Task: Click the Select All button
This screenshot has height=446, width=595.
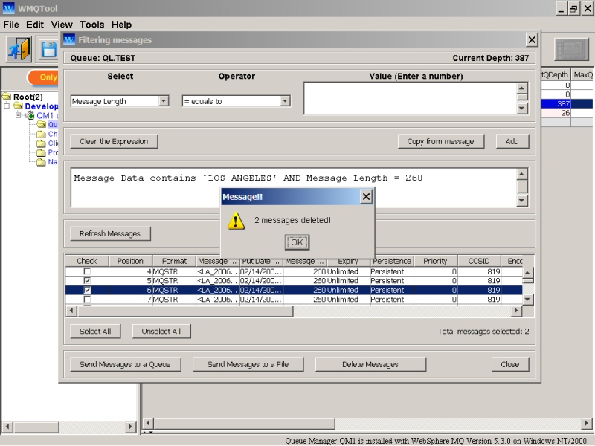Action: pos(95,331)
